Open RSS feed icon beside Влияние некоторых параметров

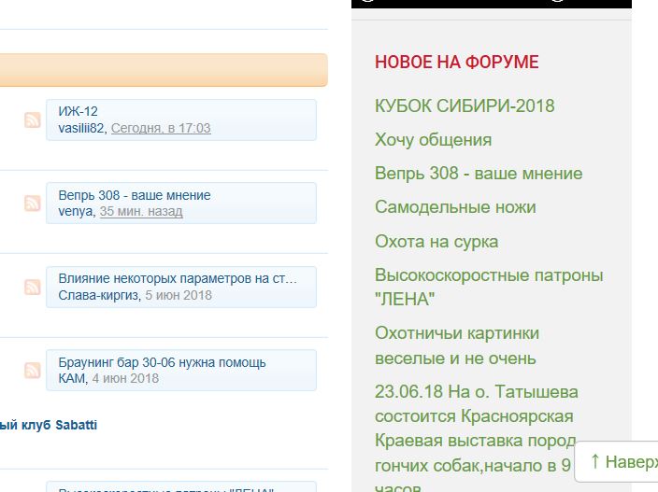point(33,287)
